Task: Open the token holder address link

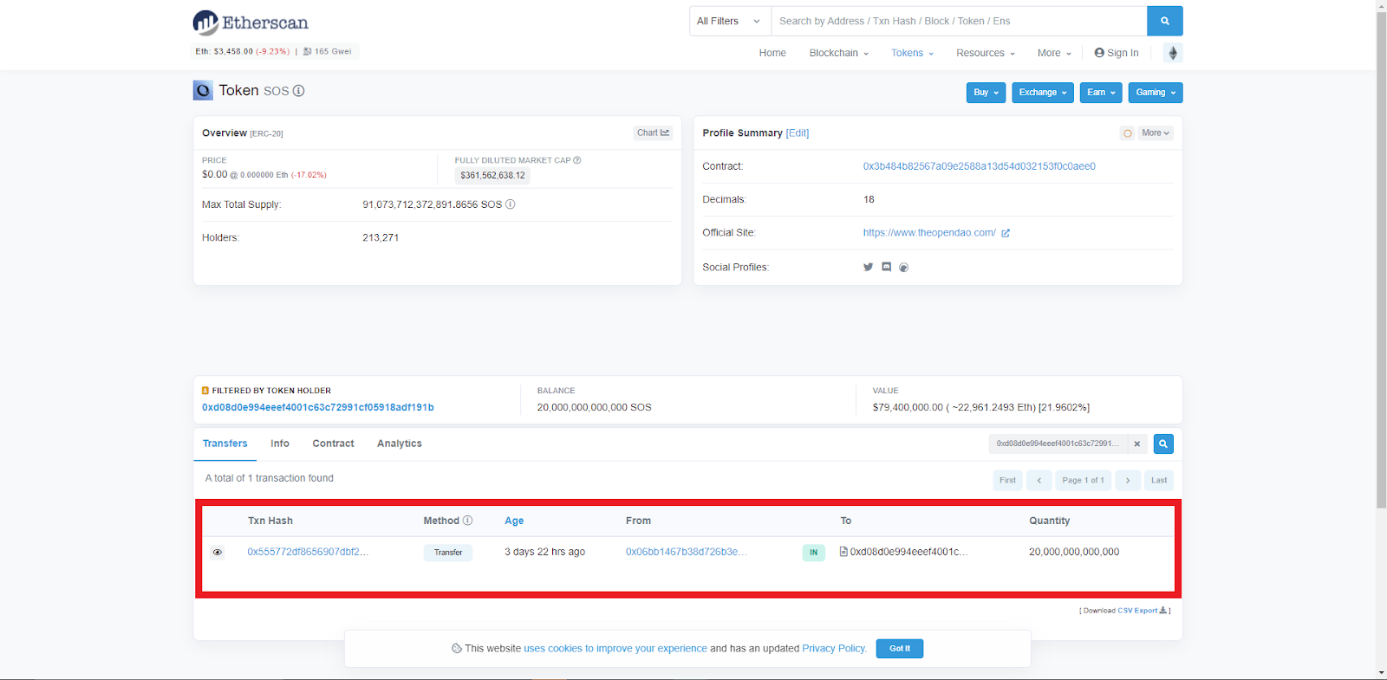Action: (318, 407)
